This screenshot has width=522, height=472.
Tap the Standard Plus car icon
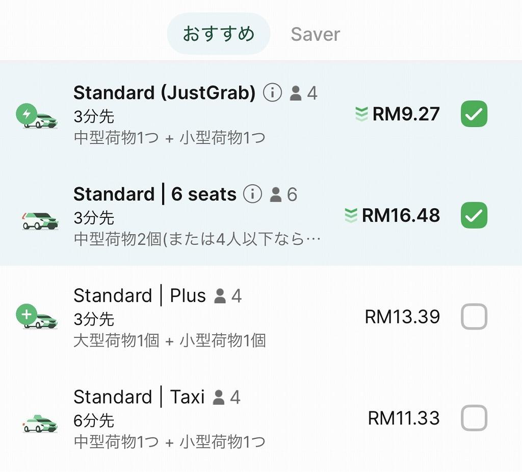tap(37, 319)
